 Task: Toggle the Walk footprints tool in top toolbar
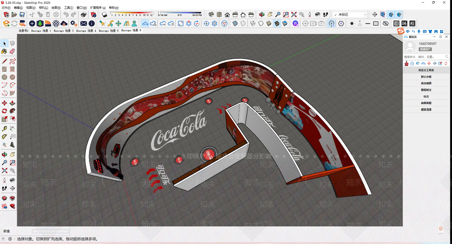click(x=325, y=14)
